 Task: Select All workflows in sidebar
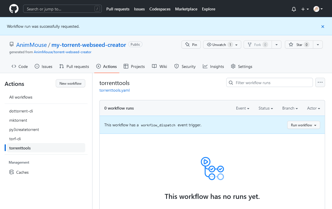46,97
